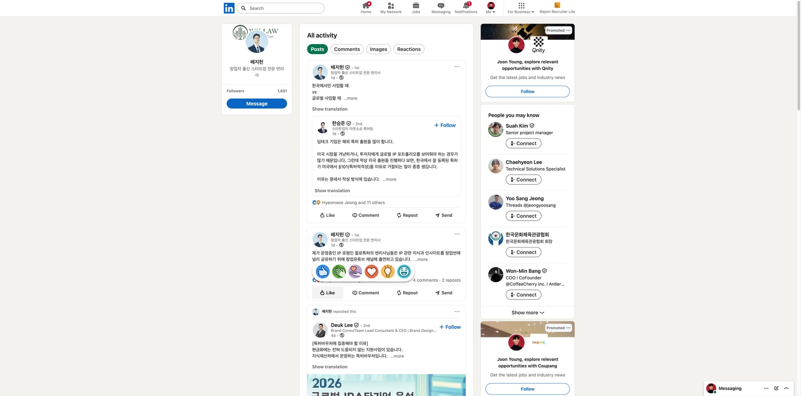Connect with Suah Kim
This screenshot has width=801, height=396.
(523, 143)
